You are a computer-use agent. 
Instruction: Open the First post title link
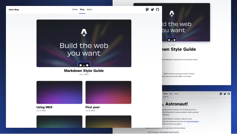pyautogui.click(x=92, y=107)
